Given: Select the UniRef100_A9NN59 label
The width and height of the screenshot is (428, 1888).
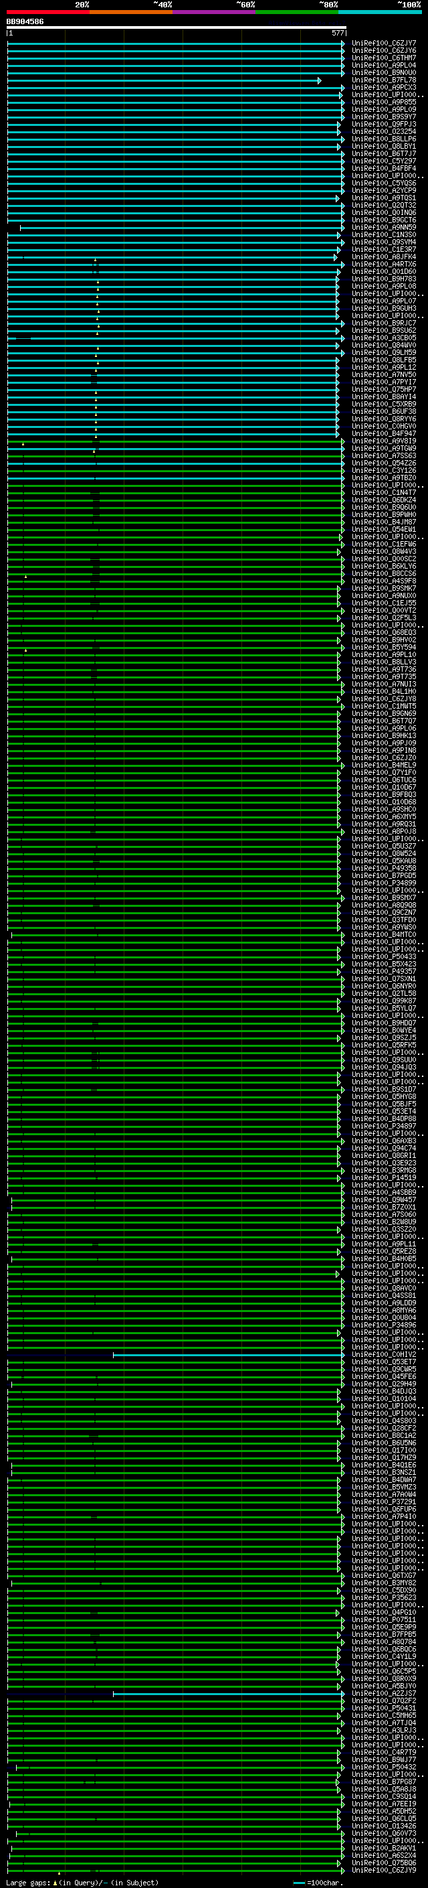Looking at the screenshot, I should (x=383, y=227).
